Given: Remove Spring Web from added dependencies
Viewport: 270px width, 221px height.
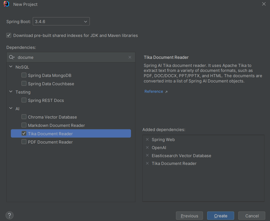Looking at the screenshot, I should (x=147, y=139).
